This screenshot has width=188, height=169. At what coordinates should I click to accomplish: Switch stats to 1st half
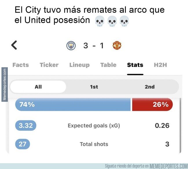pyautogui.click(x=94, y=87)
